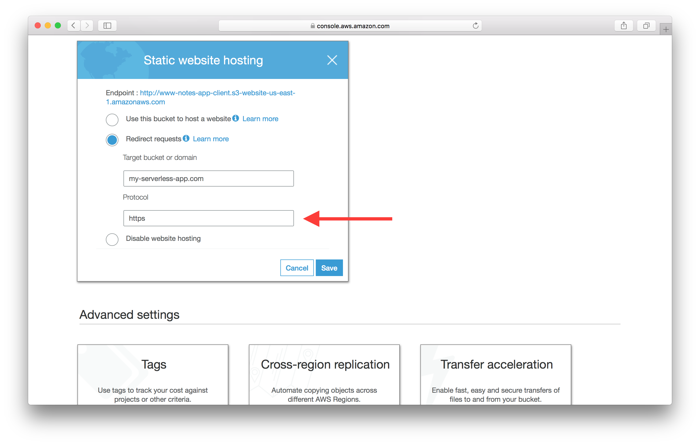This screenshot has width=700, height=445.
Task: Click the Save button
Action: point(329,268)
